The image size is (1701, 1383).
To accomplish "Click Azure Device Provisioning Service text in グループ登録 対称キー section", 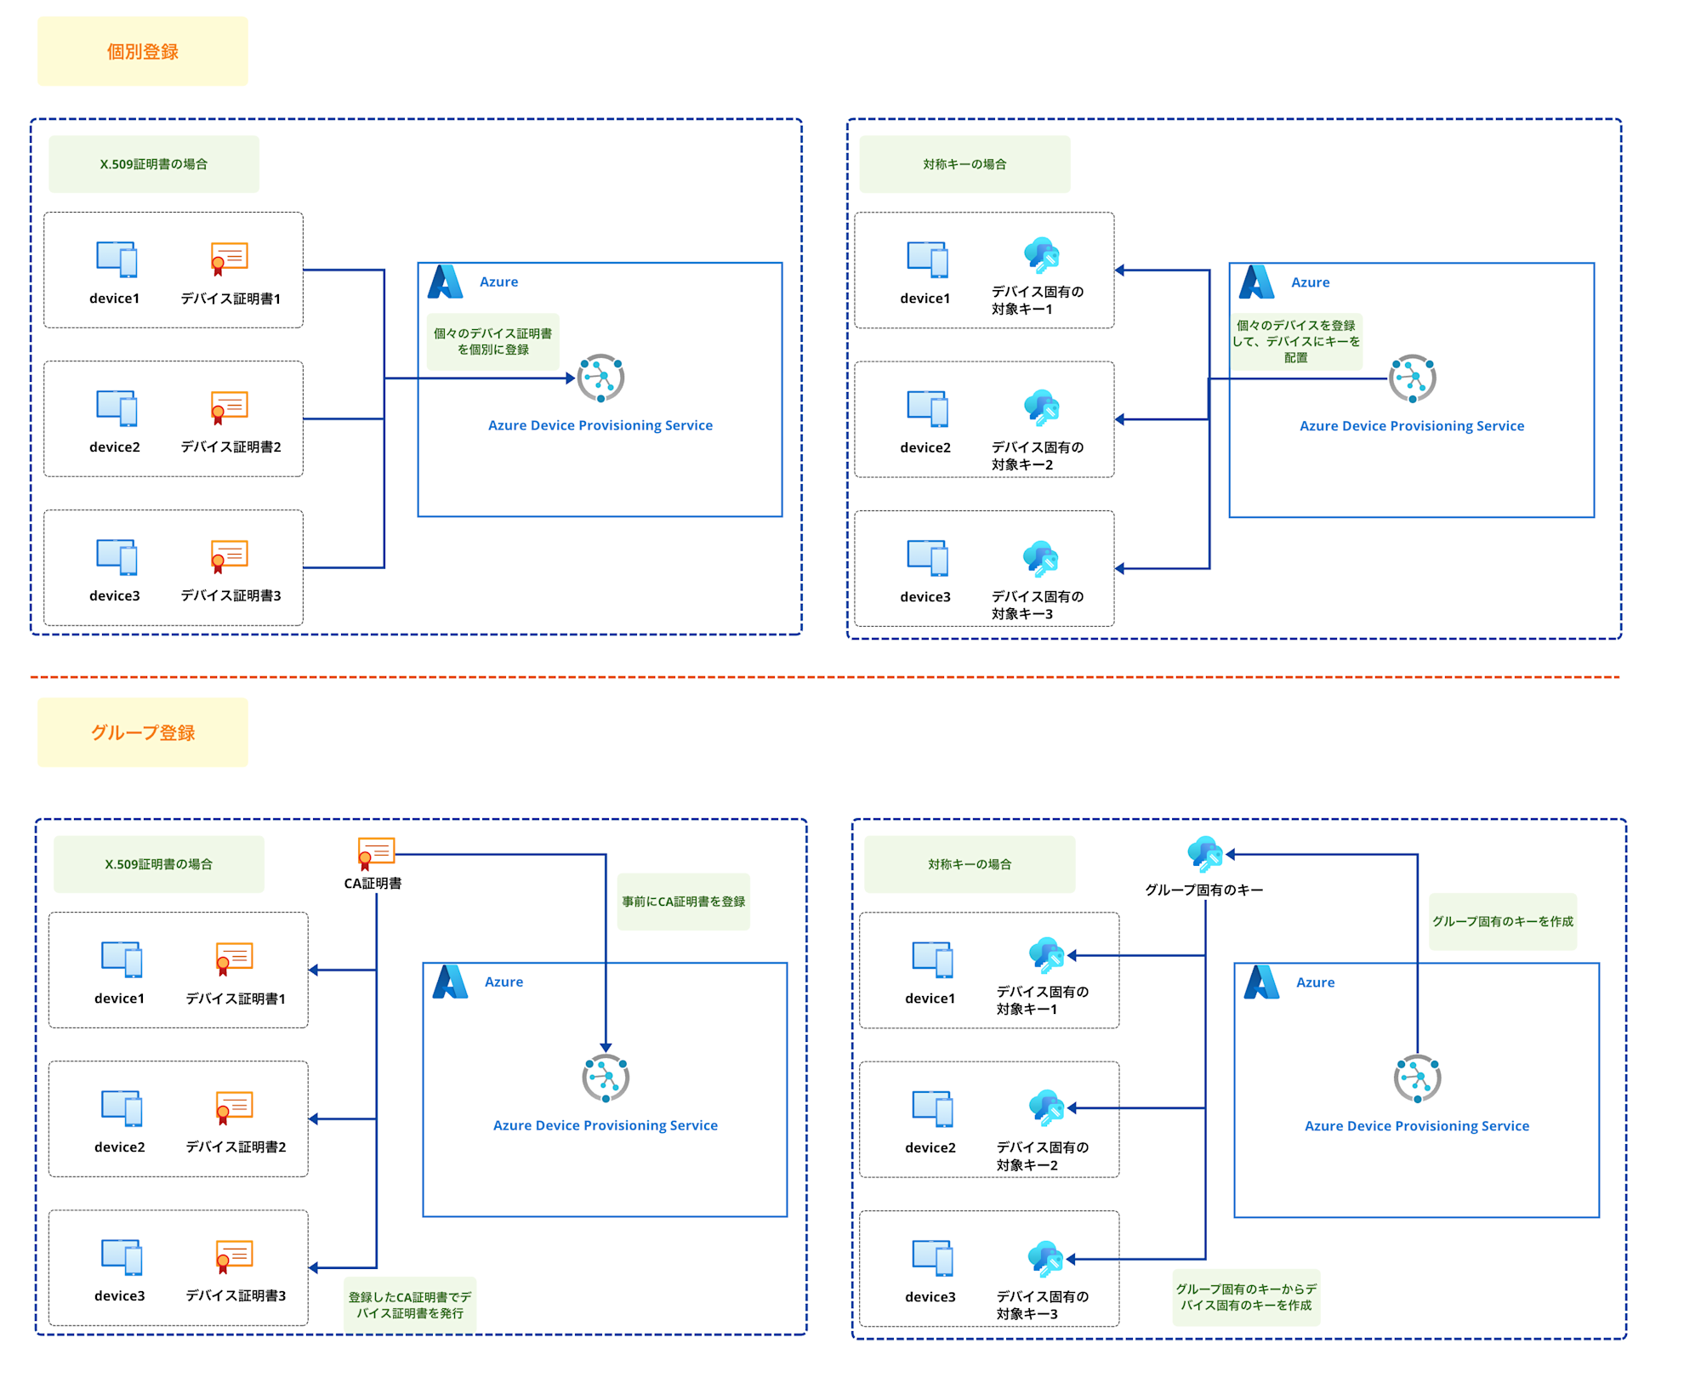I will coord(1417,1126).
